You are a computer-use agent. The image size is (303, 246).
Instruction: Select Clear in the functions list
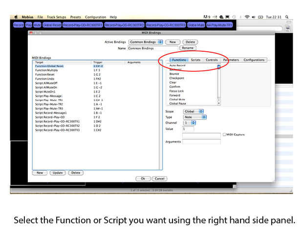click(193, 82)
